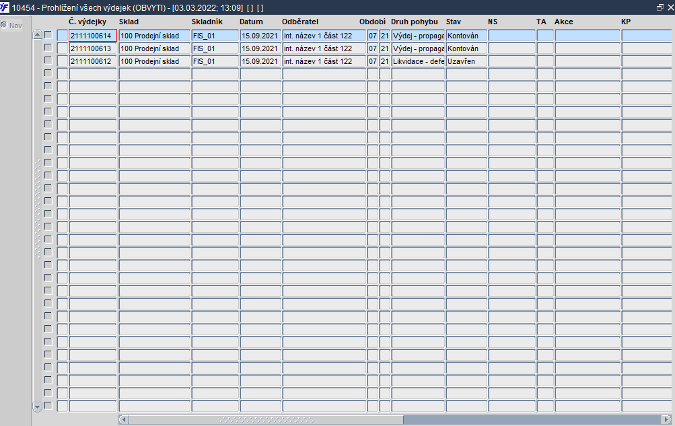Viewport: 675px width, 426px height.
Task: Click the KP column header
Action: click(626, 22)
